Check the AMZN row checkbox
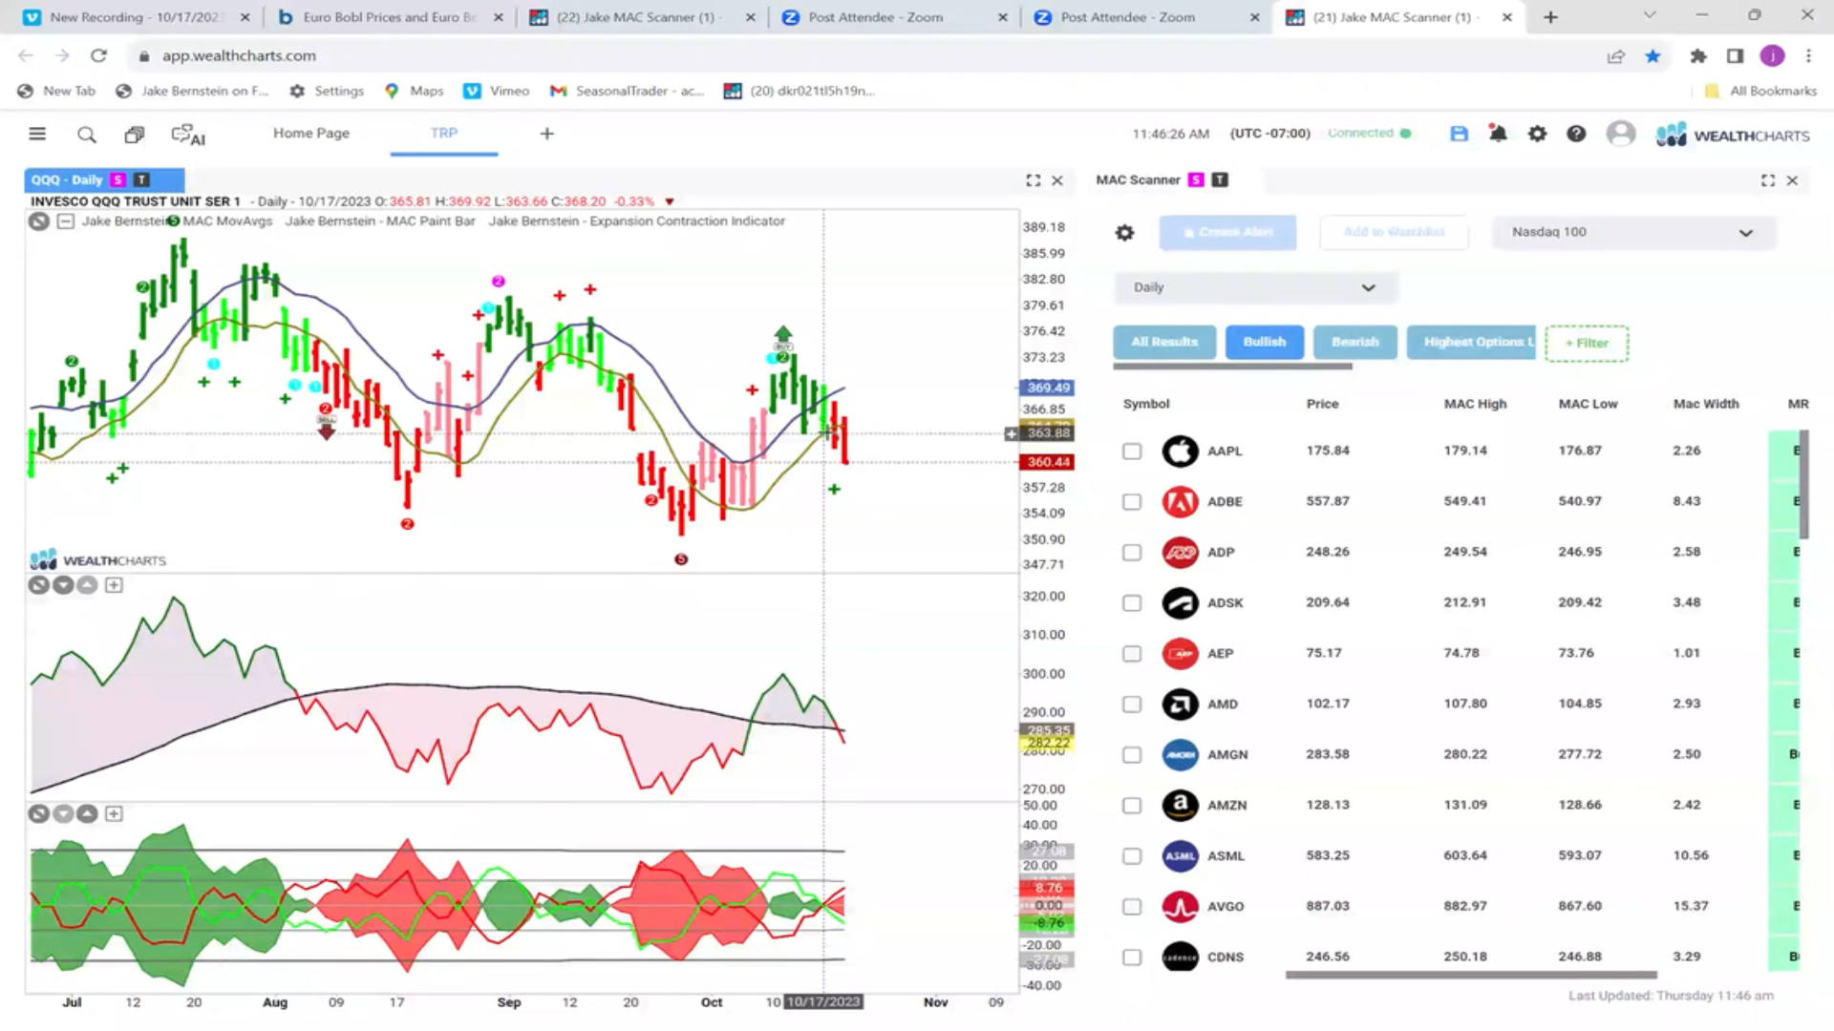The image size is (1834, 1031). pos(1132,806)
